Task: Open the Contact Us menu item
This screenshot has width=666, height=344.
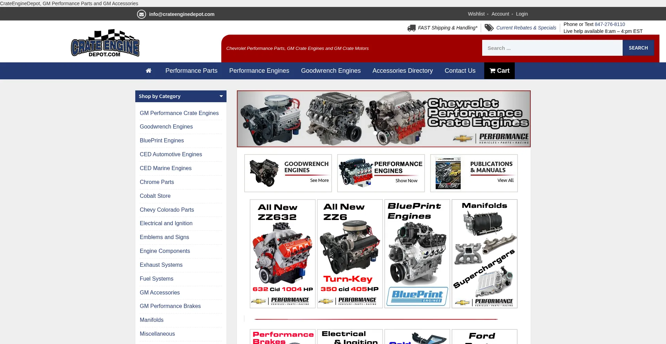Action: pos(460,71)
